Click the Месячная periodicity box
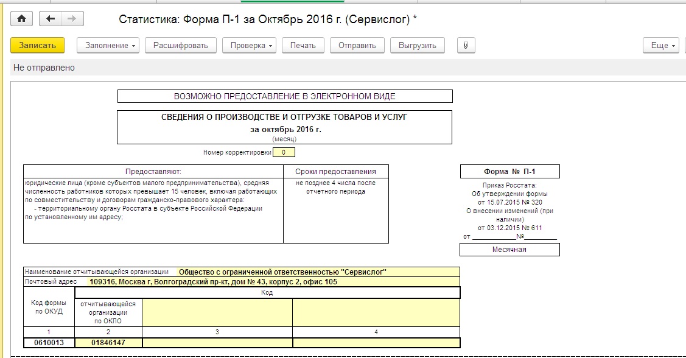This screenshot has width=686, height=358. [509, 250]
